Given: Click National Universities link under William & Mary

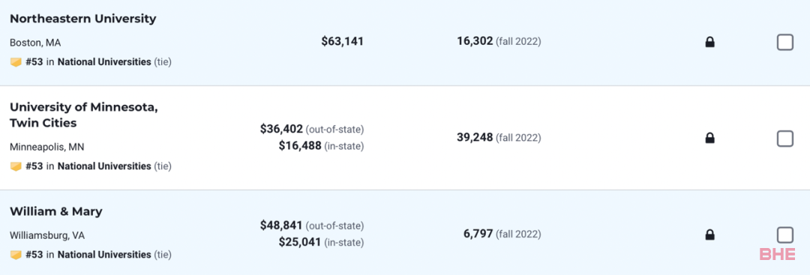Looking at the screenshot, I should (x=104, y=255).
